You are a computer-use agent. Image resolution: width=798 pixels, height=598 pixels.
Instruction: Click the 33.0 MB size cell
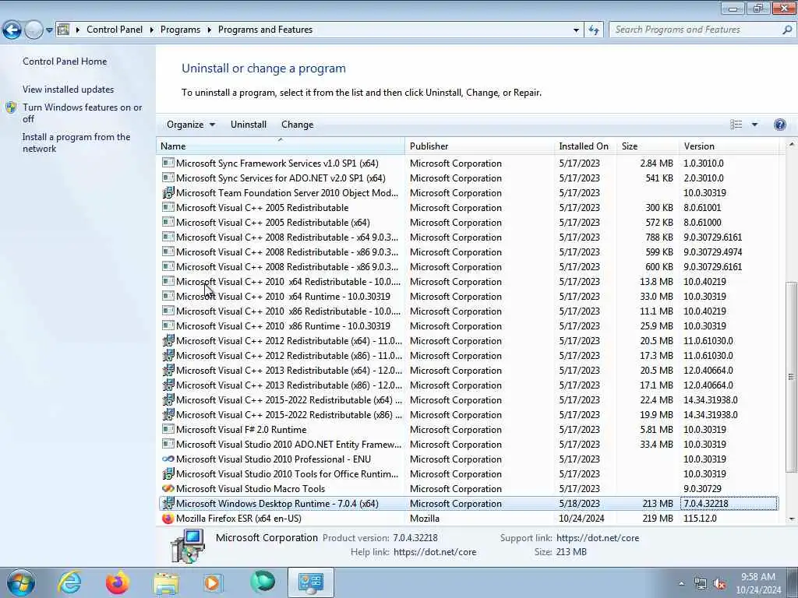(656, 297)
